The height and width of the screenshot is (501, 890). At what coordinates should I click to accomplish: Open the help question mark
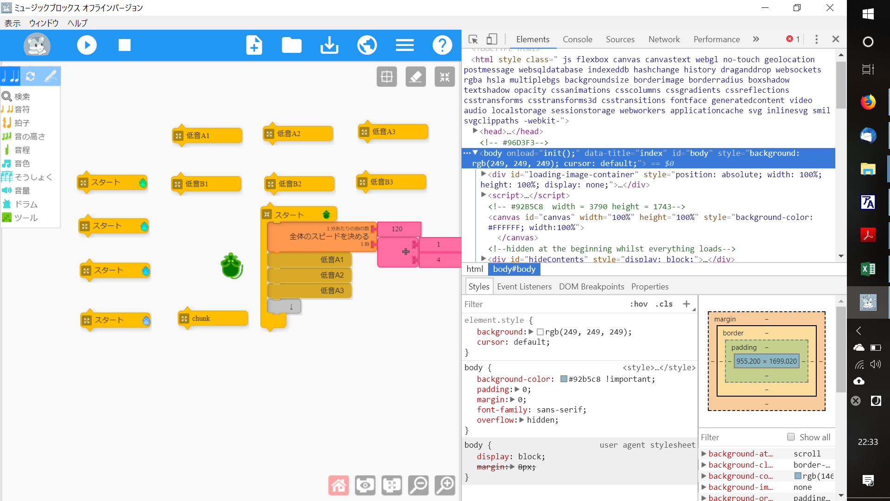(x=442, y=45)
